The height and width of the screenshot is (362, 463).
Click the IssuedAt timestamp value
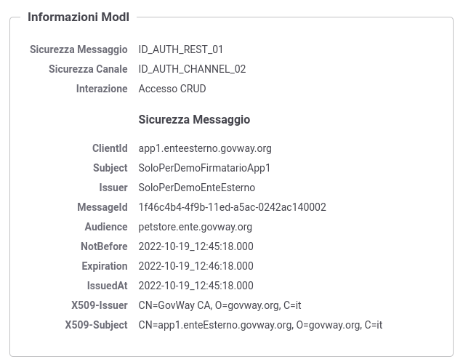(196, 286)
